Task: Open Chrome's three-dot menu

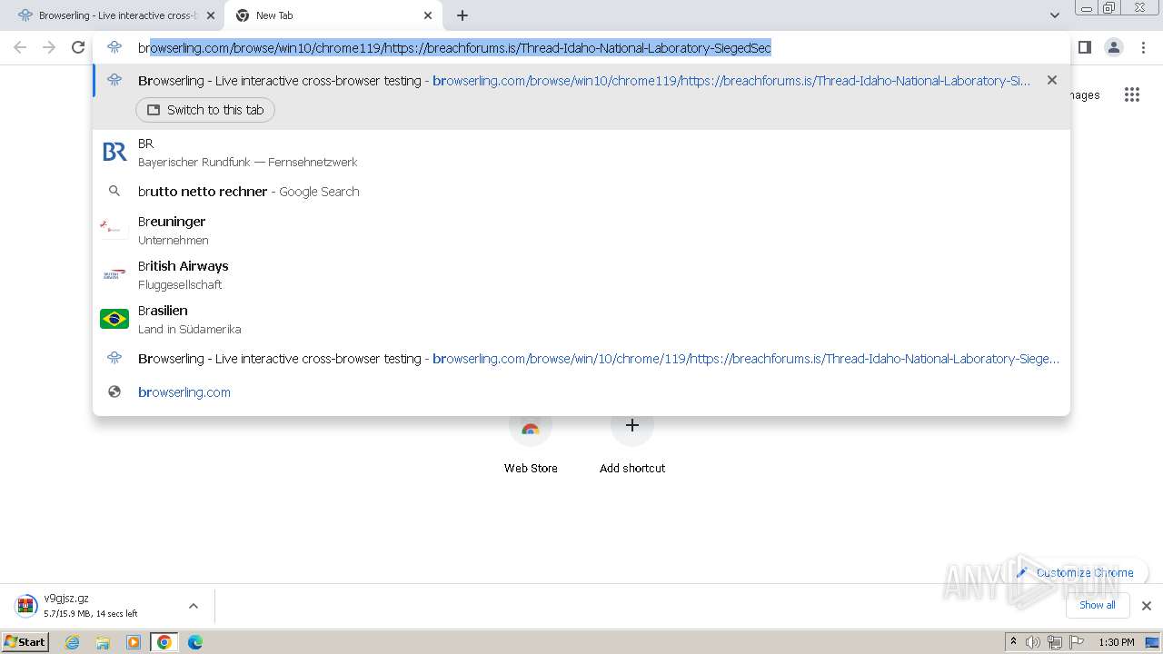Action: (x=1143, y=47)
